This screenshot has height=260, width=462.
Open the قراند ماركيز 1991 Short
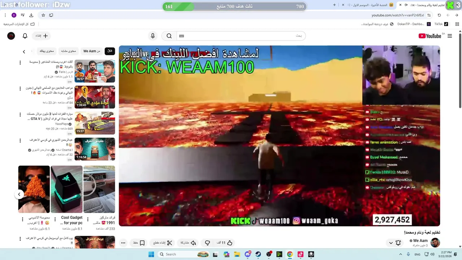tap(99, 189)
